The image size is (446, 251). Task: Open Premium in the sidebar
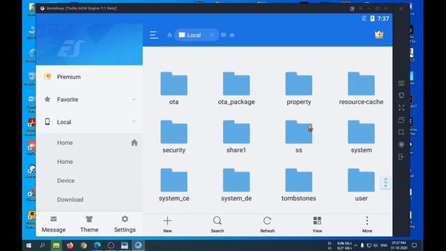[x=89, y=77]
